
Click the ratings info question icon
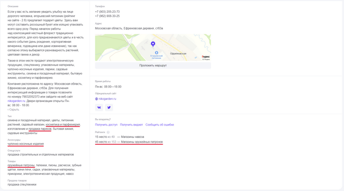[x=108, y=132]
